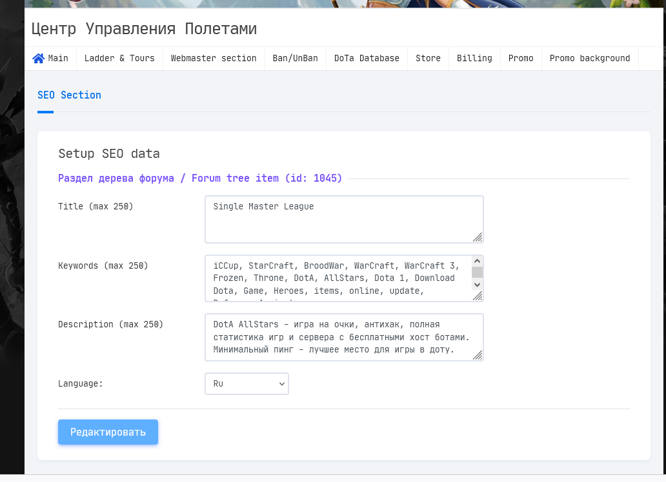Select the Store menu item

428,59
